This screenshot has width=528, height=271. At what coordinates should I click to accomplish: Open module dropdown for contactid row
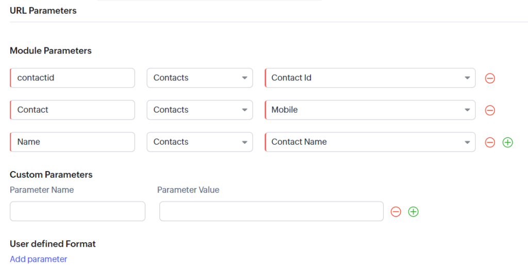[200, 78]
